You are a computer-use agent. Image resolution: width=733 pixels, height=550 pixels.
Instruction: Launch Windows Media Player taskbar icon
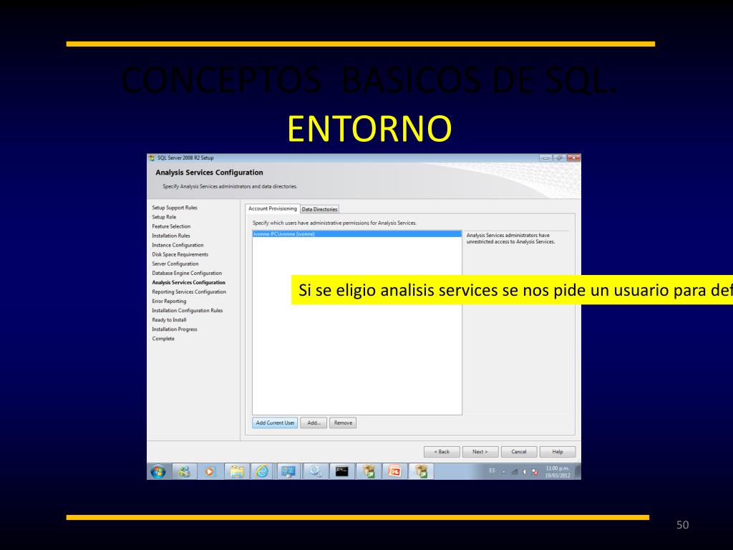(x=210, y=471)
